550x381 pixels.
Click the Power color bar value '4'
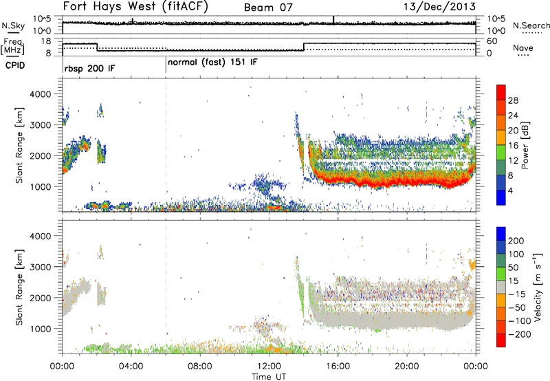click(510, 191)
